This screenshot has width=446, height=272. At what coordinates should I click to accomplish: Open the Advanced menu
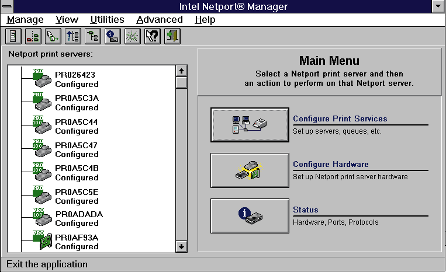160,20
